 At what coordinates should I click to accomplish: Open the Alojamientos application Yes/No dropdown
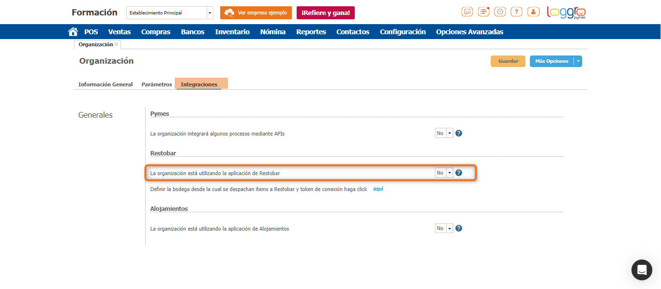[444, 228]
